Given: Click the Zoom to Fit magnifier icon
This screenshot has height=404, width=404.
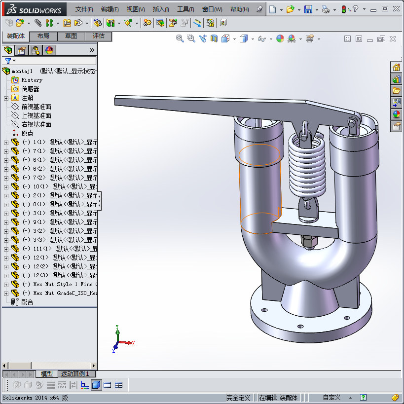Looking at the screenshot, I should tap(180, 38).
